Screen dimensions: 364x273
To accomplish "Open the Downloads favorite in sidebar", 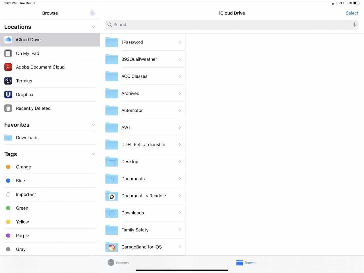I will click(x=27, y=138).
